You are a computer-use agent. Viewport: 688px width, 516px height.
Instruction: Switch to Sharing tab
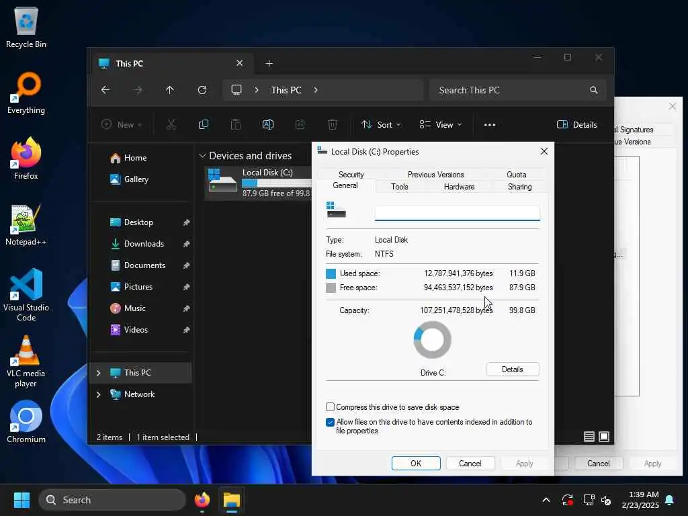tap(519, 187)
